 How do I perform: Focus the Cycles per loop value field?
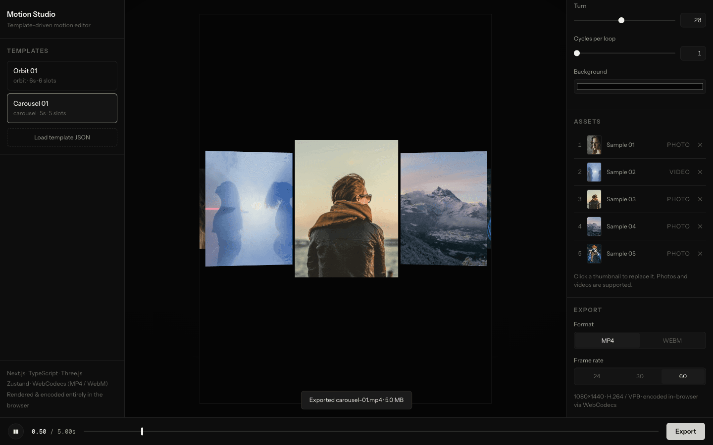click(693, 53)
